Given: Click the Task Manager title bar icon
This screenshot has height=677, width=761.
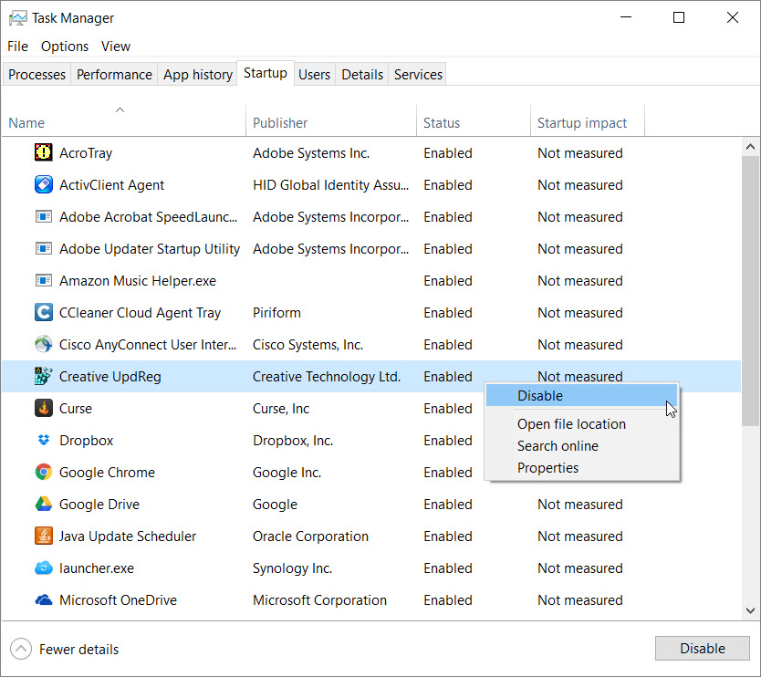Looking at the screenshot, I should click(17, 18).
